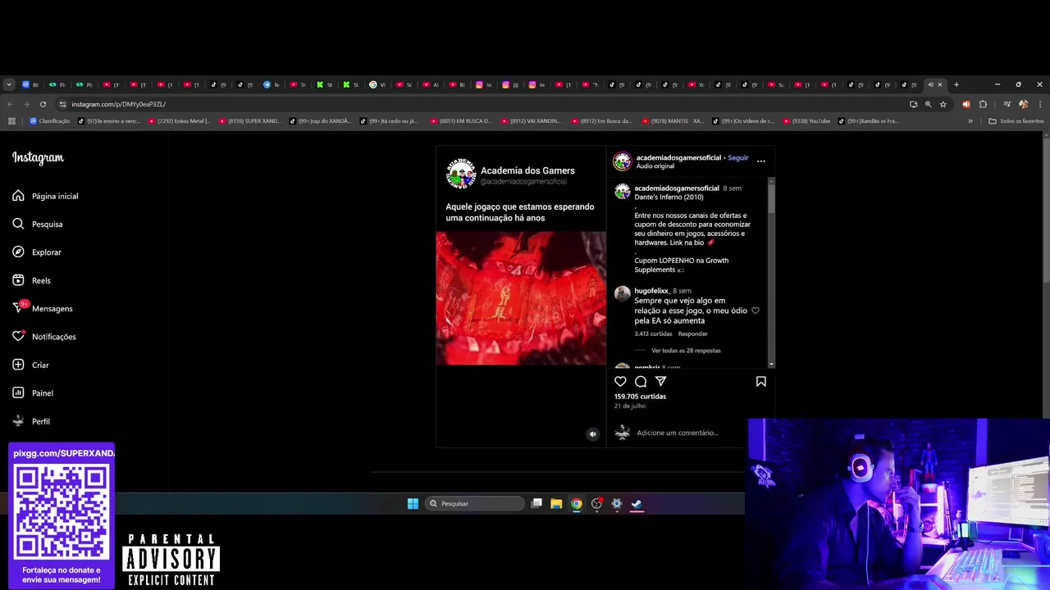Click the Chrome reload page icon
Viewport: 1050px width, 590px height.
43,104
